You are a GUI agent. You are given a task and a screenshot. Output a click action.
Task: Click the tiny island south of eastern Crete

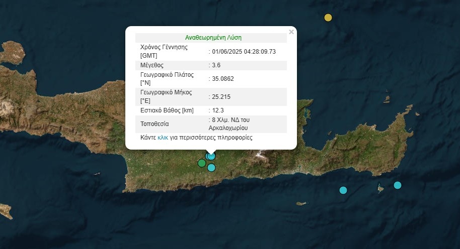pyautogui.click(x=301, y=204)
